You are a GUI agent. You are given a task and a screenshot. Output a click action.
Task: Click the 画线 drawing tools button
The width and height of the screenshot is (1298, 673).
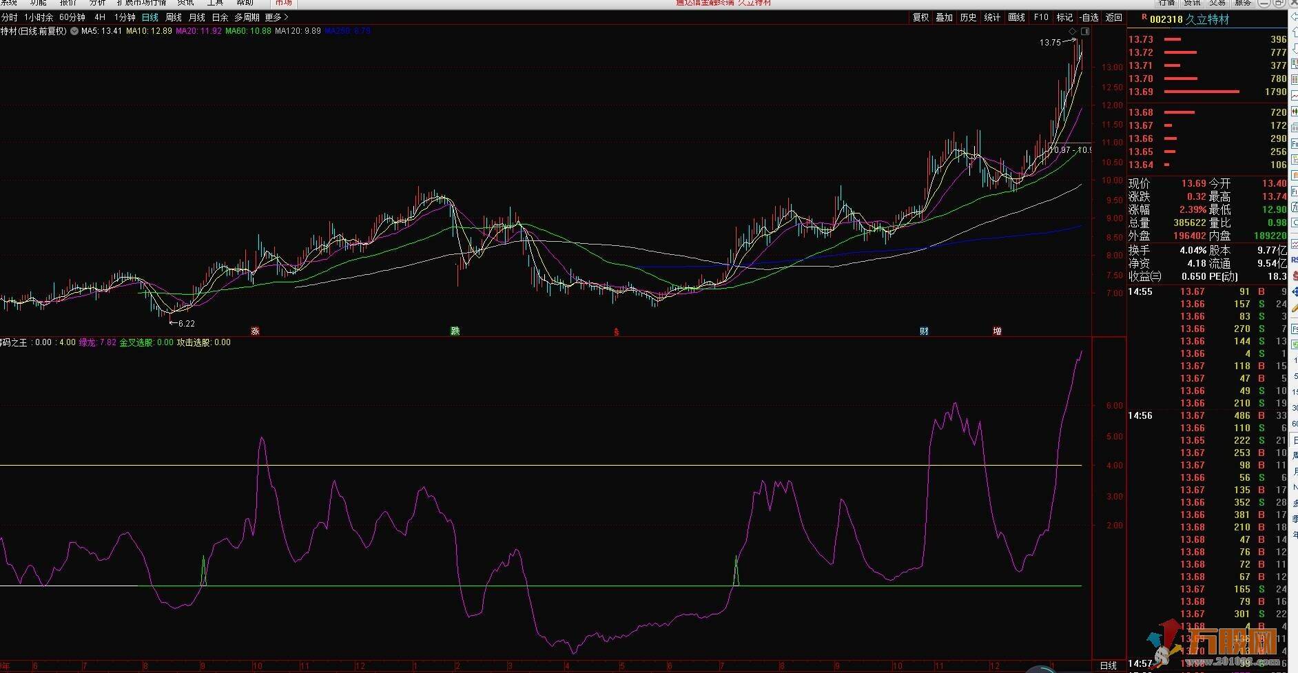pos(1016,17)
